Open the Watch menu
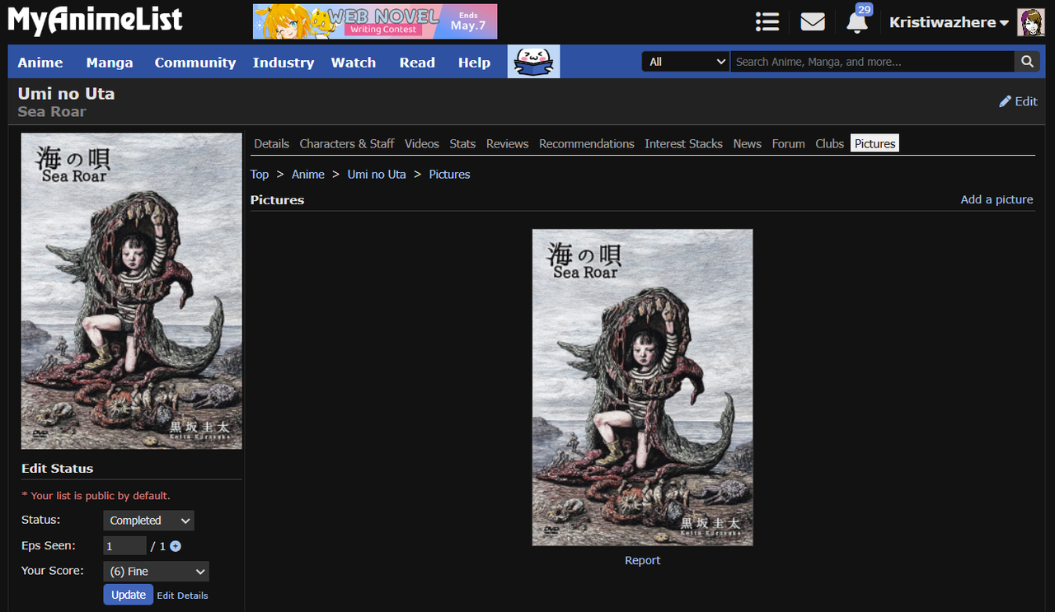The image size is (1055, 612). (354, 63)
